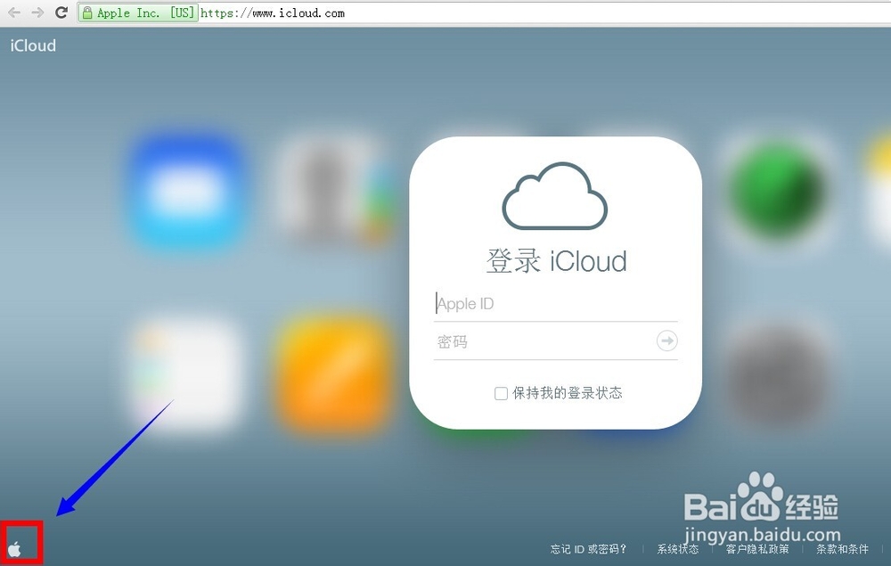Image resolution: width=891 pixels, height=566 pixels.
Task: Click the URL address bar text
Action: (273, 13)
